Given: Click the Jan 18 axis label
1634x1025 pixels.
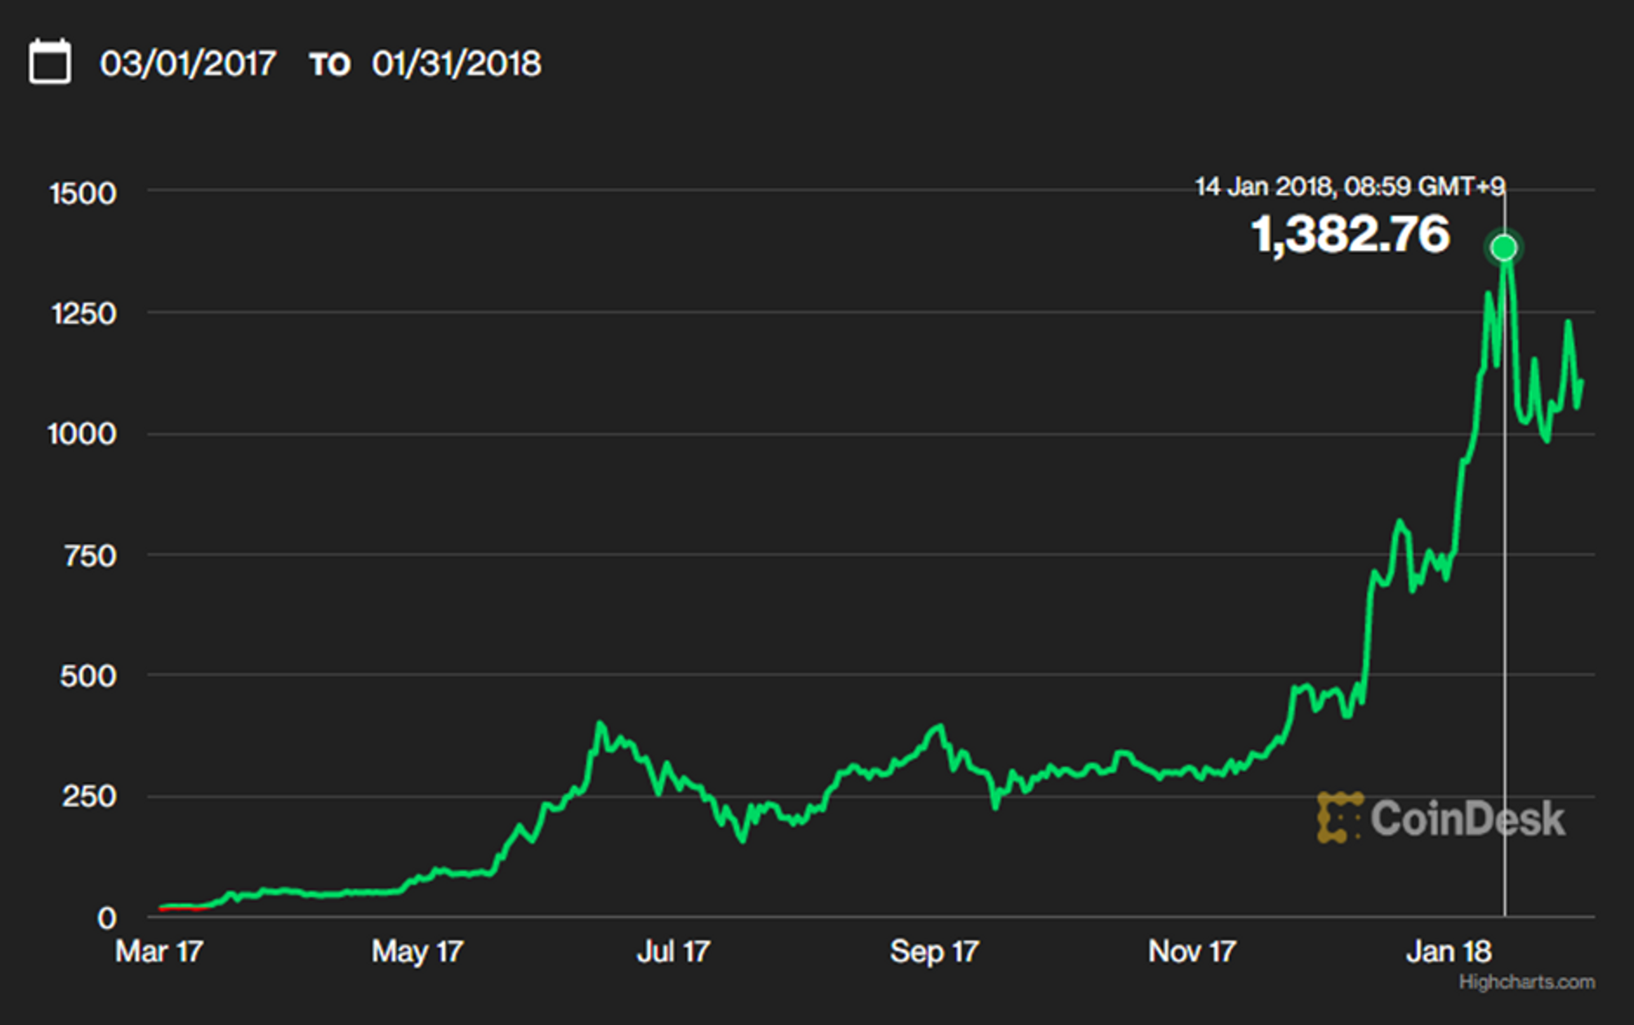Looking at the screenshot, I should point(1449,951).
